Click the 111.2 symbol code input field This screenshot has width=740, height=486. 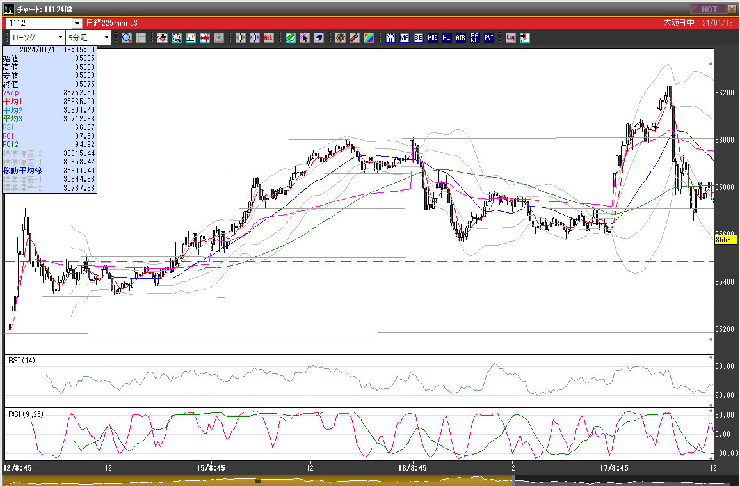click(x=40, y=23)
